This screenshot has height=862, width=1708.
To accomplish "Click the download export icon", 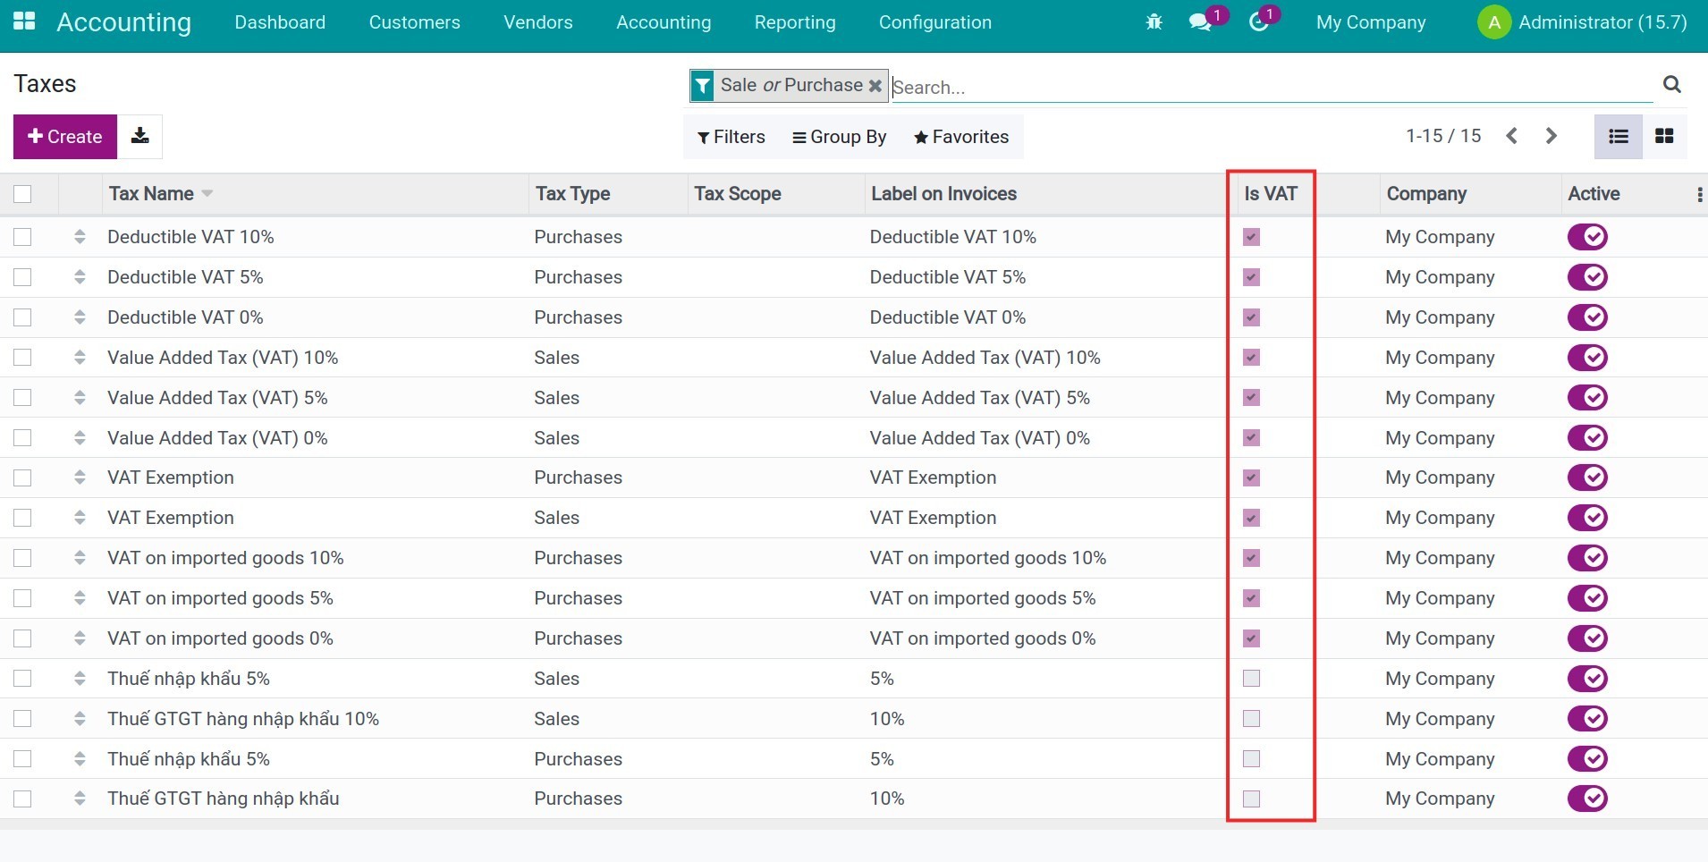I will click(x=140, y=136).
